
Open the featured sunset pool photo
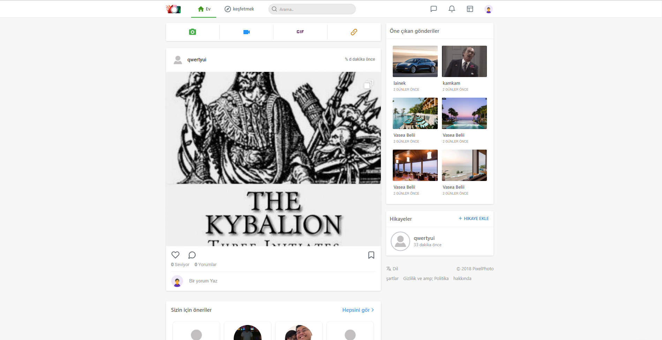click(464, 113)
